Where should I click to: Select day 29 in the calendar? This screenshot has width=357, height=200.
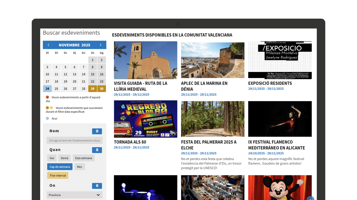[x=93, y=89]
